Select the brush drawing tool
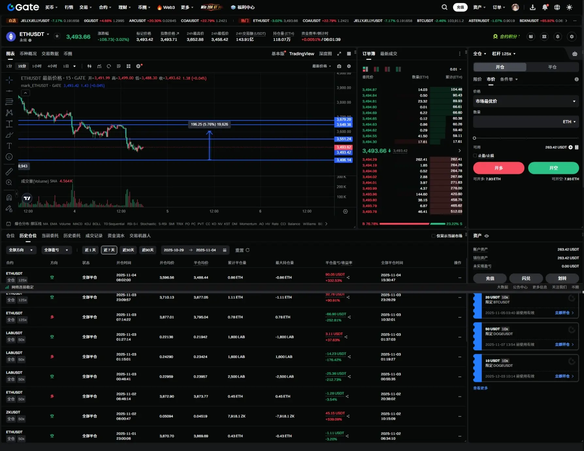This screenshot has width=584, height=451. coord(9,135)
